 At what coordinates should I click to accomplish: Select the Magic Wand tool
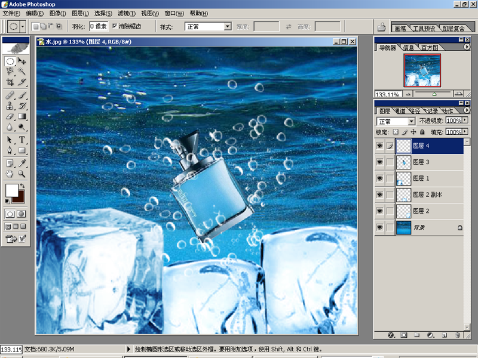(22, 71)
